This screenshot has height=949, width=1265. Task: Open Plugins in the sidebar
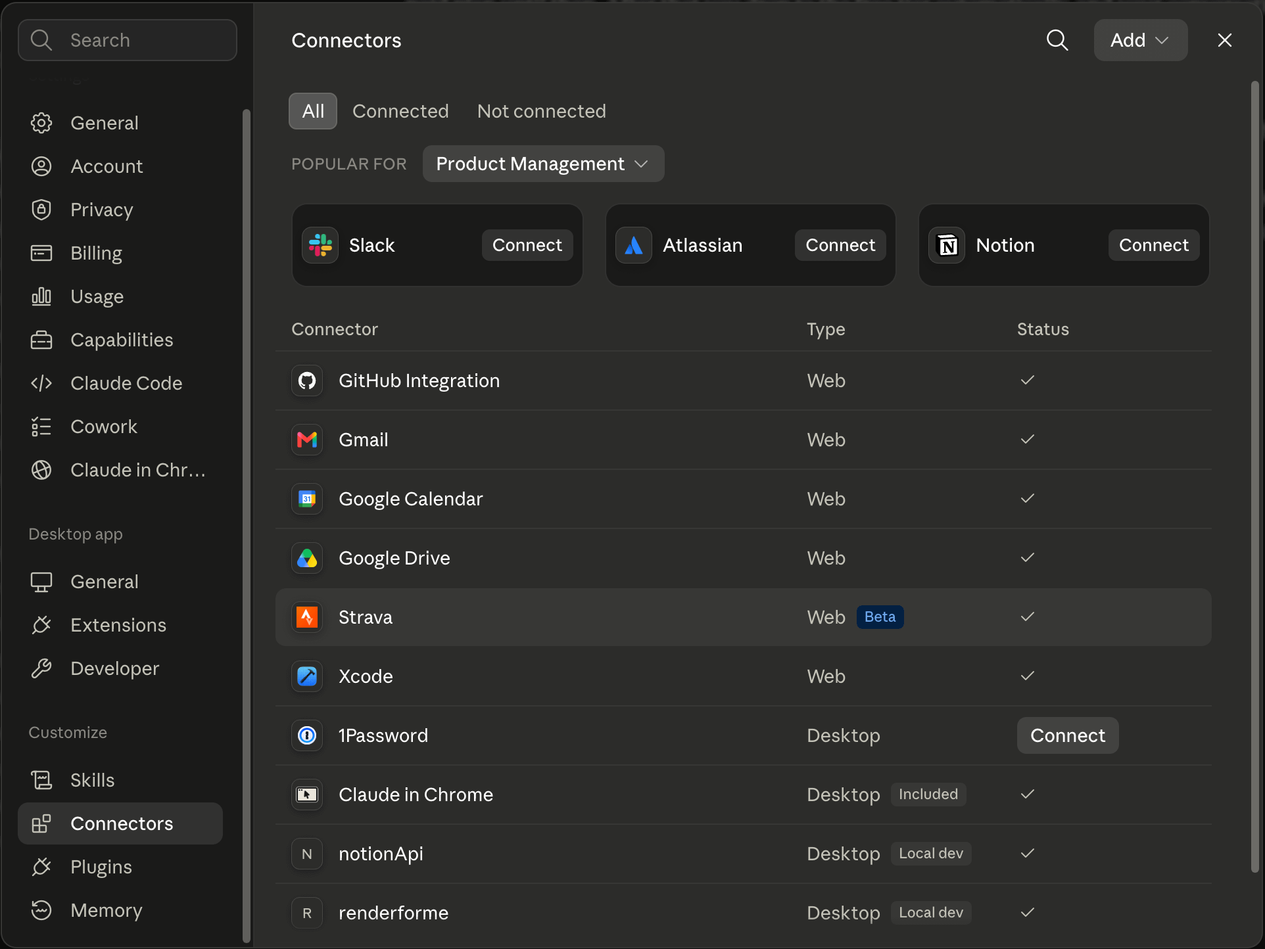click(x=120, y=867)
